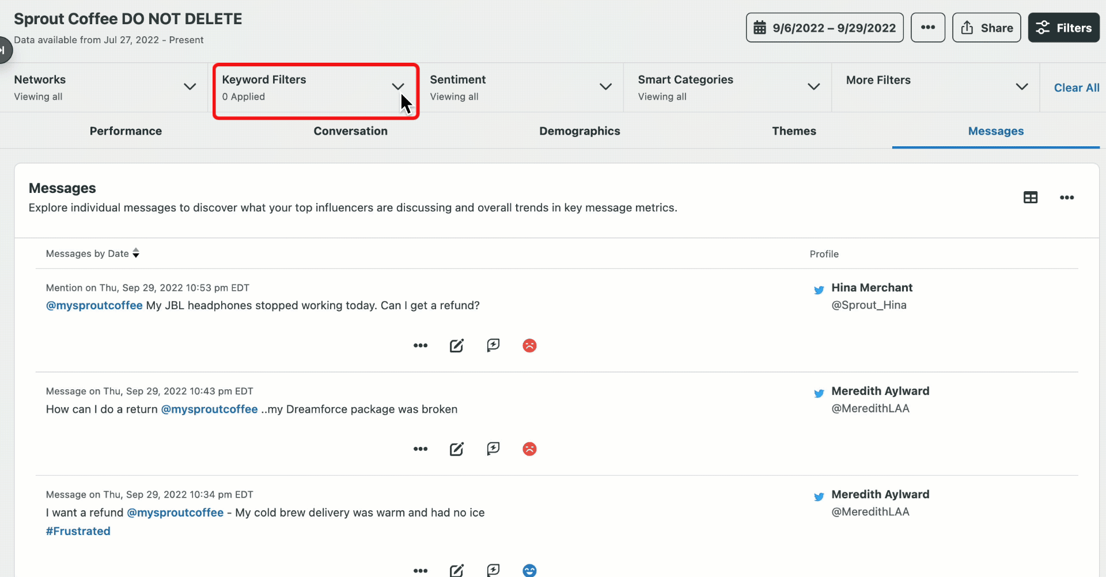Open the top-right more options ellipsis button
The height and width of the screenshot is (577, 1106).
point(927,28)
